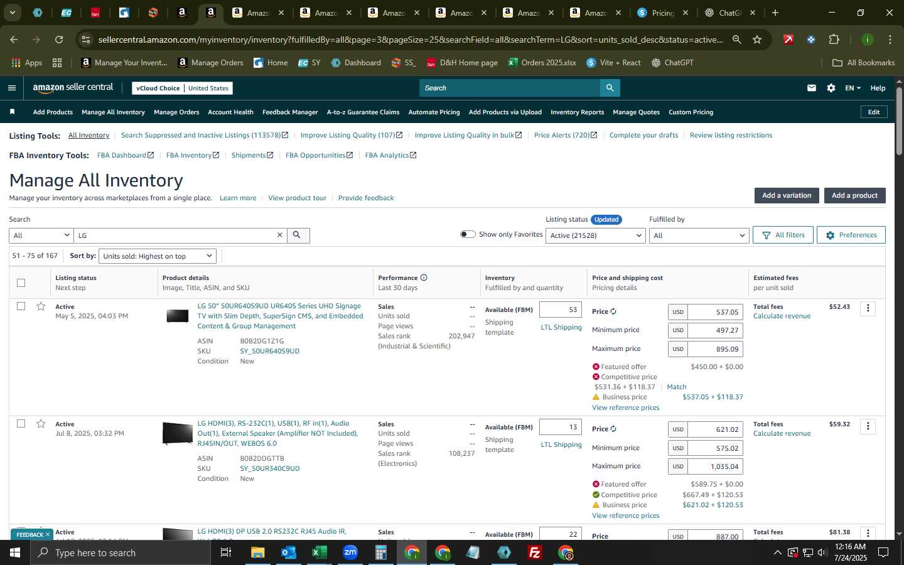Image resolution: width=904 pixels, height=565 pixels.
Task: Check the select-all listings checkbox
Action: [21, 282]
